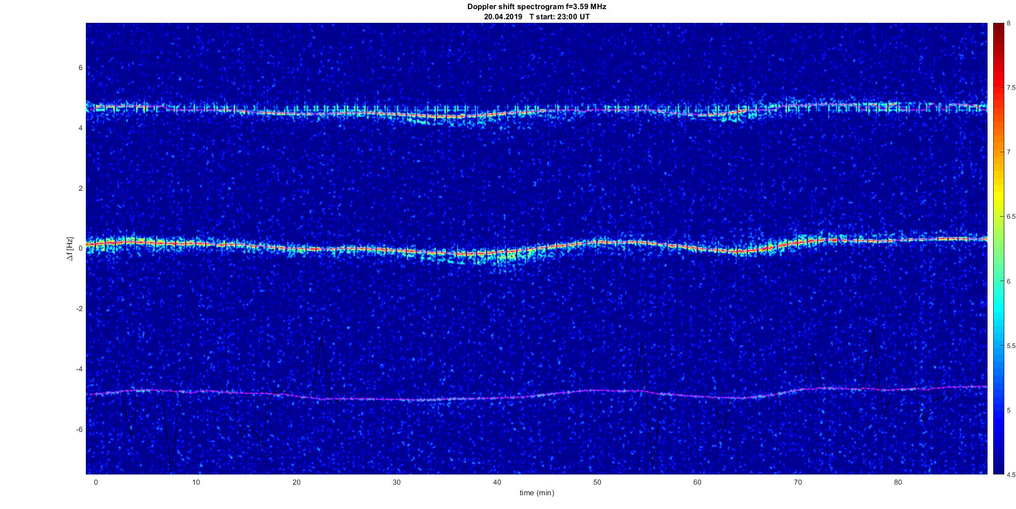Click the lower magenta trace near -5 Hz
Screen dimensions: 1016x509
coord(536,395)
